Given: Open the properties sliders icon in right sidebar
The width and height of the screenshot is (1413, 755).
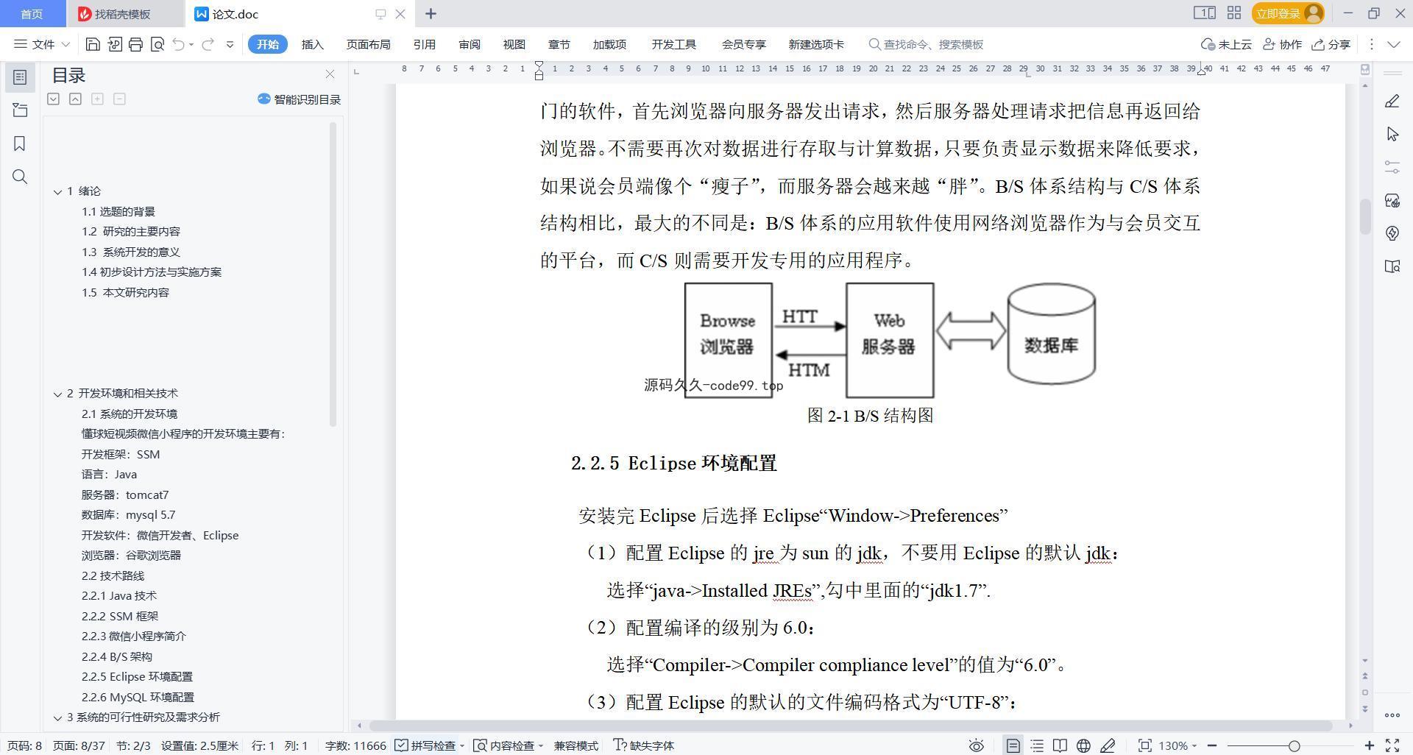Looking at the screenshot, I should [x=1392, y=167].
